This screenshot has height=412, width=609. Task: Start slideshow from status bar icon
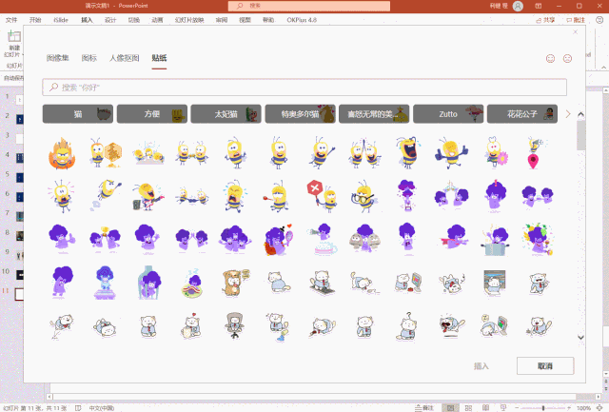click(503, 408)
